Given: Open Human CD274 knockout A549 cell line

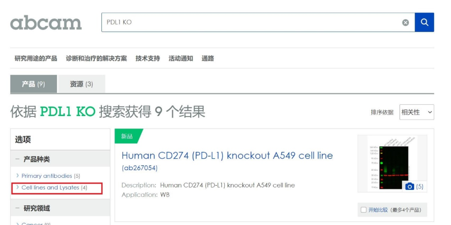Looking at the screenshot, I should 227,156.
